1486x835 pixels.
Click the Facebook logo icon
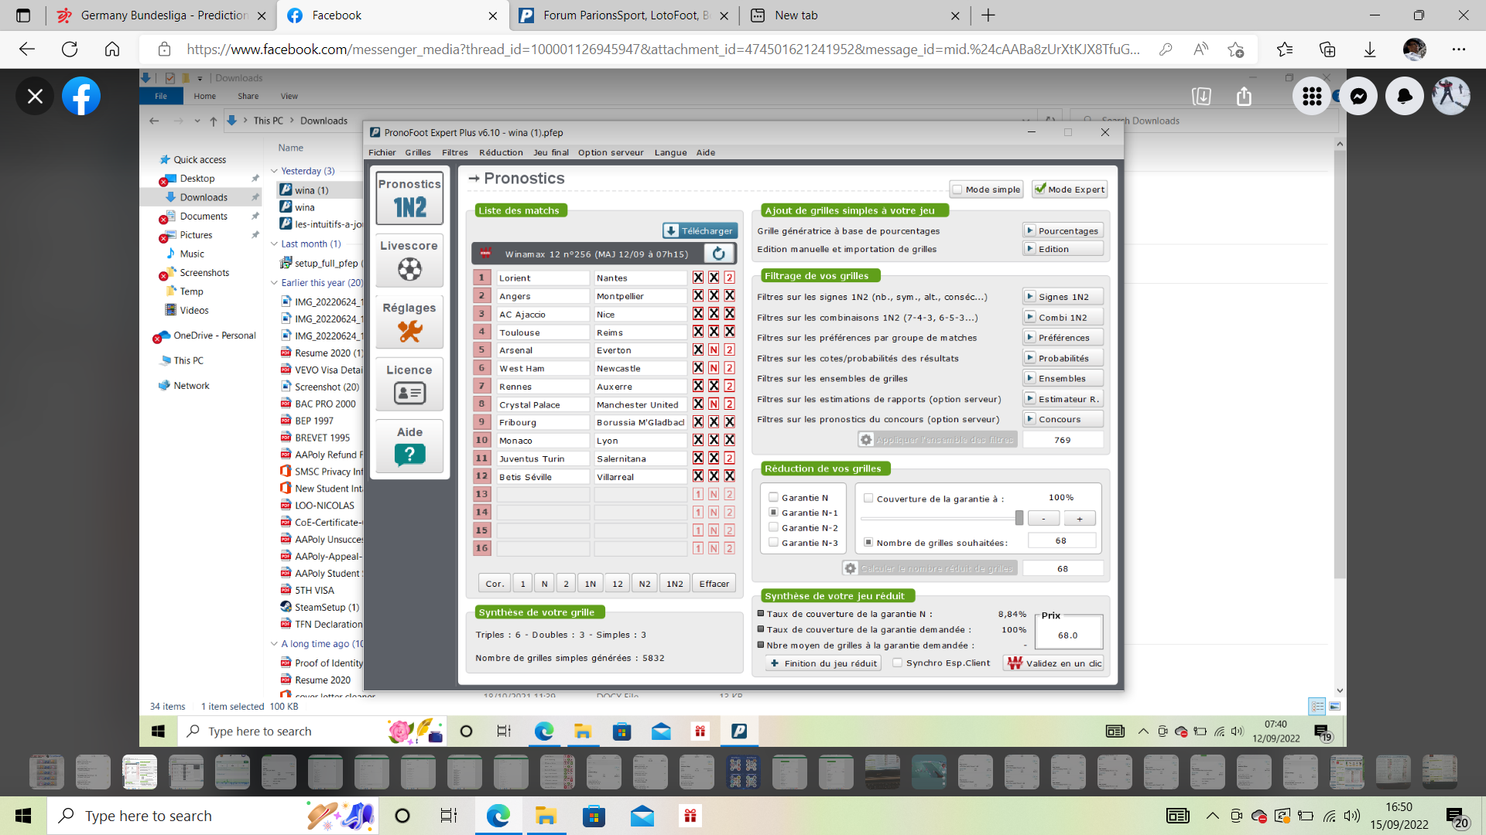(81, 96)
